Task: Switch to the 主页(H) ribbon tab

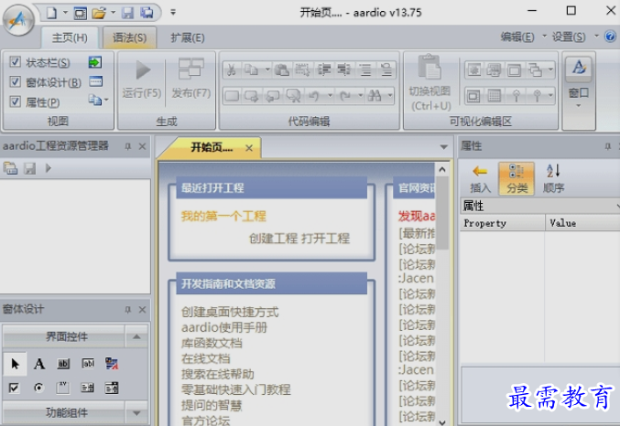Action: (70, 37)
